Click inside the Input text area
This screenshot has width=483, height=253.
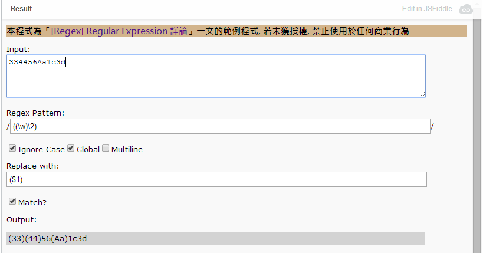point(216,76)
